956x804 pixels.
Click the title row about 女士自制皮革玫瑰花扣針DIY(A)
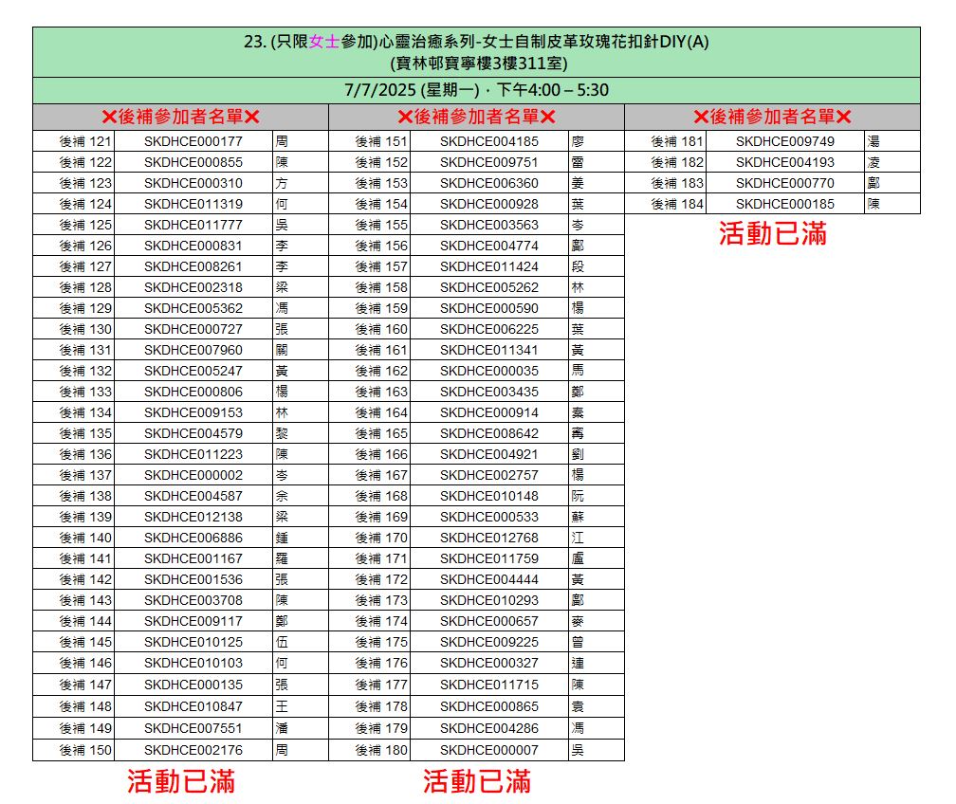point(476,42)
